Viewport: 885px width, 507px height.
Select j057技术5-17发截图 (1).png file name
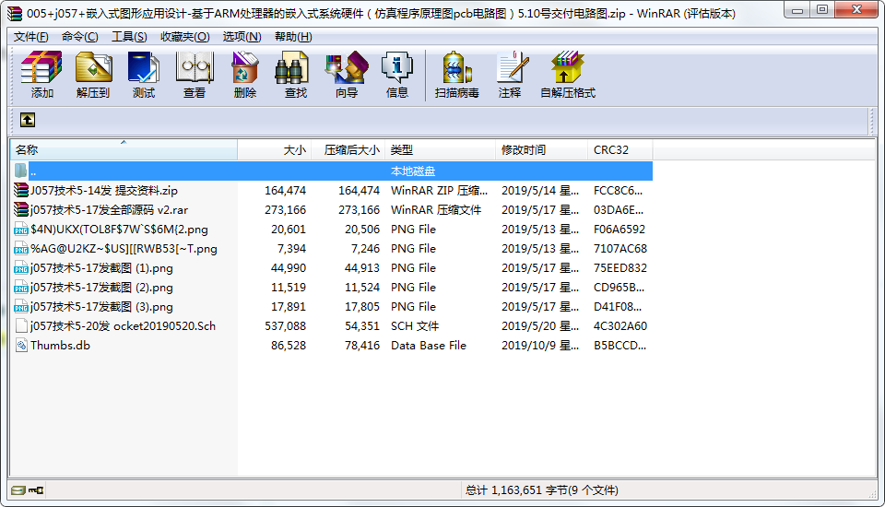click(101, 267)
